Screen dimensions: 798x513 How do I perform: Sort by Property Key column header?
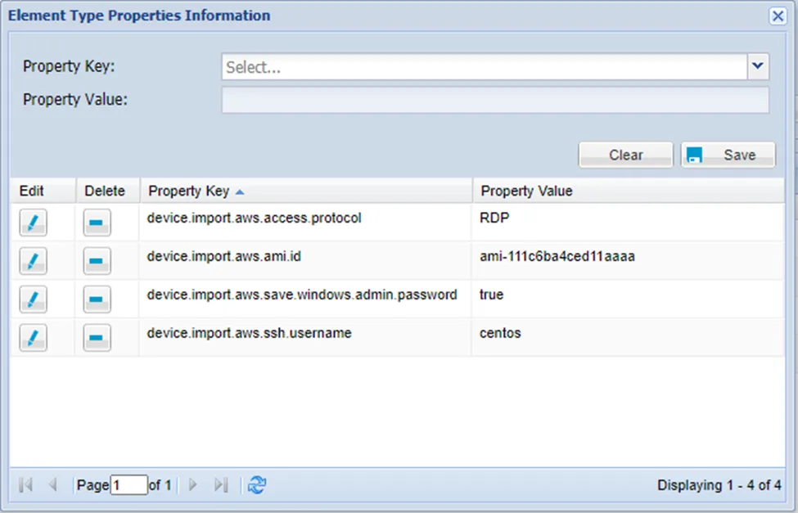coord(306,191)
